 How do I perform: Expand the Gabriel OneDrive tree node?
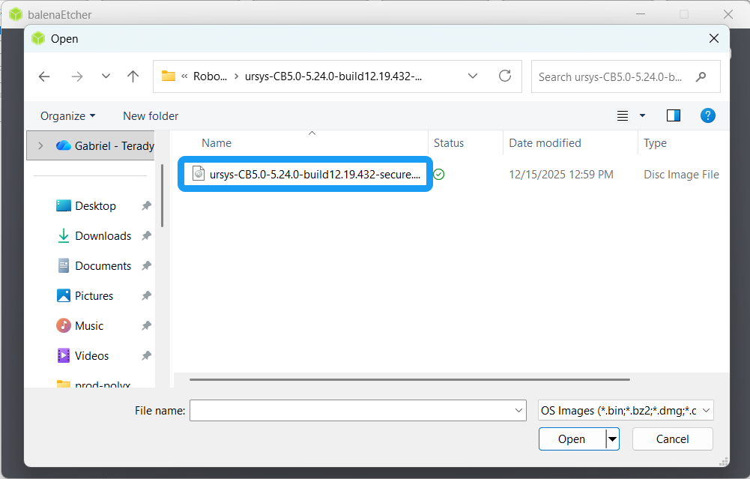pyautogui.click(x=40, y=145)
